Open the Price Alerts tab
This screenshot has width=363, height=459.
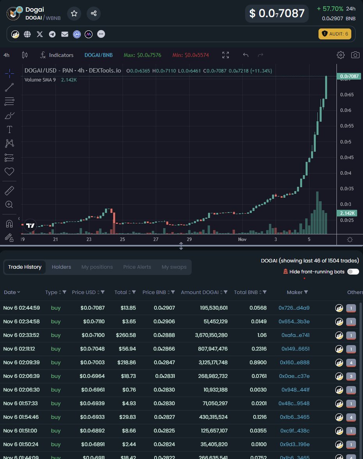tap(137, 267)
